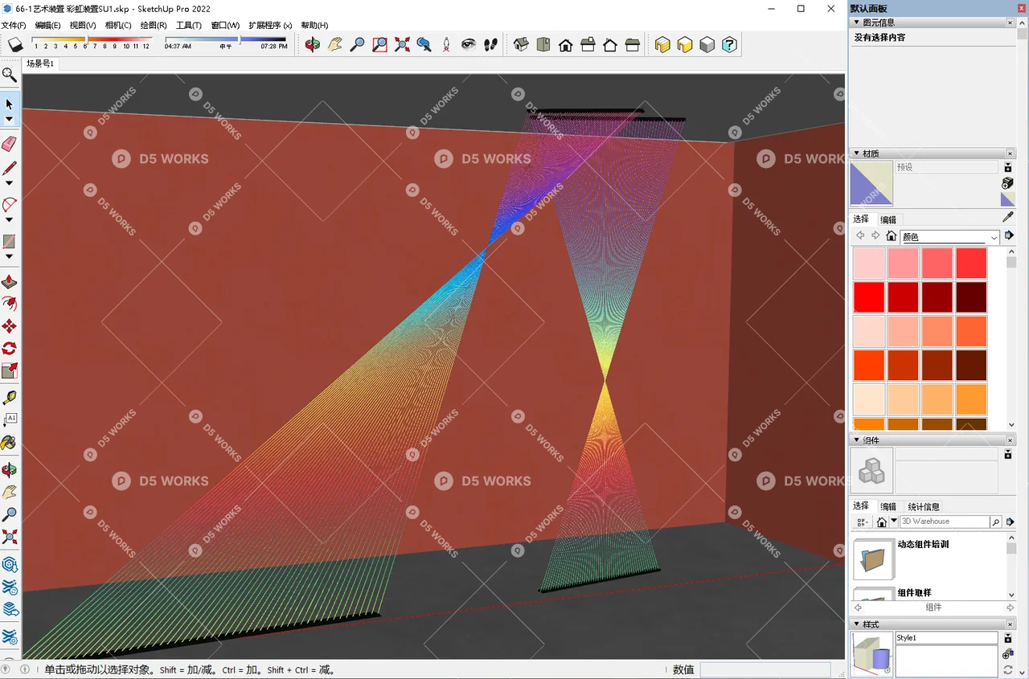
Task: Collapse the 样式 panel section
Action: pos(856,624)
